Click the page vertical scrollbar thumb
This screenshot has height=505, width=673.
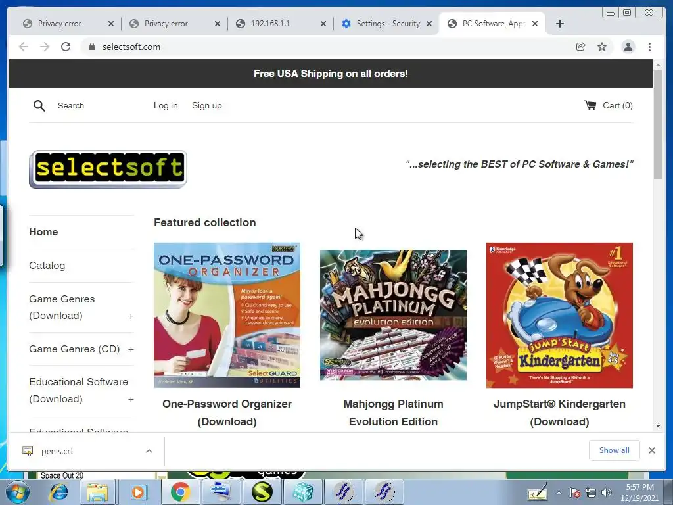tap(658, 124)
